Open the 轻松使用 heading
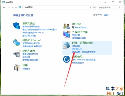The image size is (125, 96). click(x=77, y=57)
